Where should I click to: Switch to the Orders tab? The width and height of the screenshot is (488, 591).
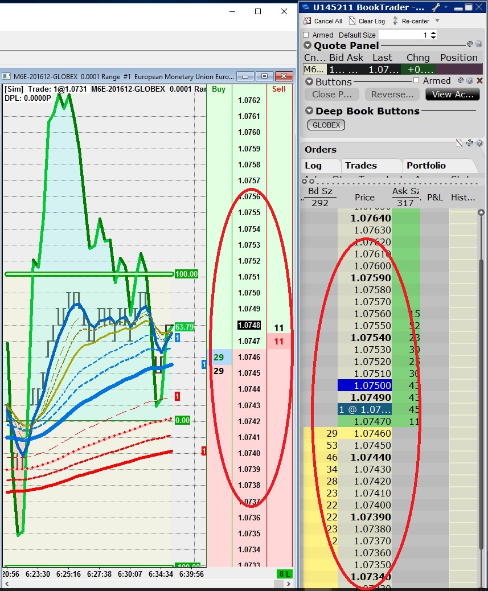[321, 150]
